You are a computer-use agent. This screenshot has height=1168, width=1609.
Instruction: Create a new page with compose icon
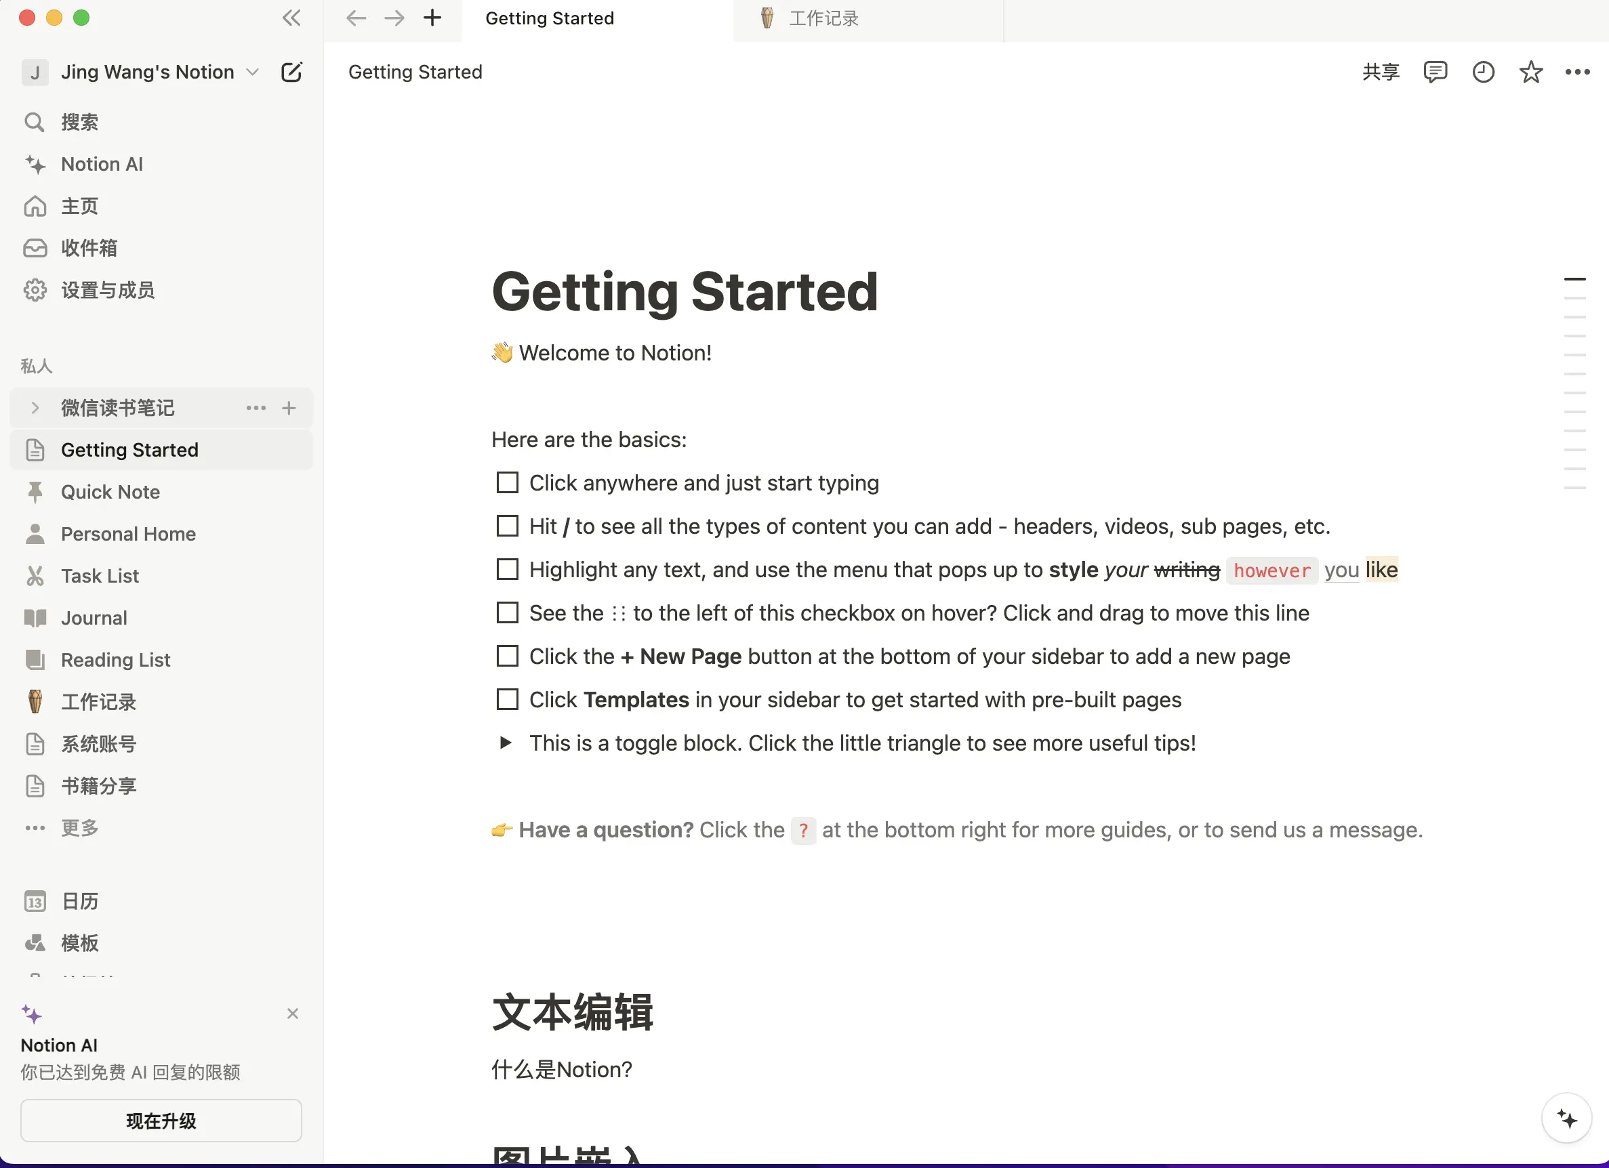pyautogui.click(x=291, y=72)
